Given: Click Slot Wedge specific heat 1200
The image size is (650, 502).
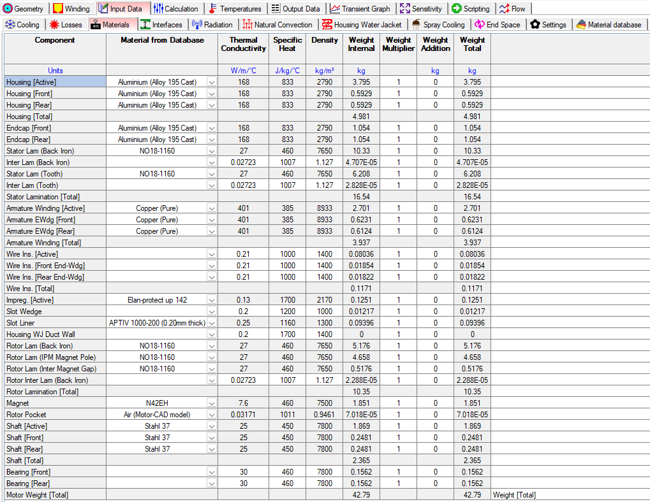Looking at the screenshot, I should [x=287, y=312].
